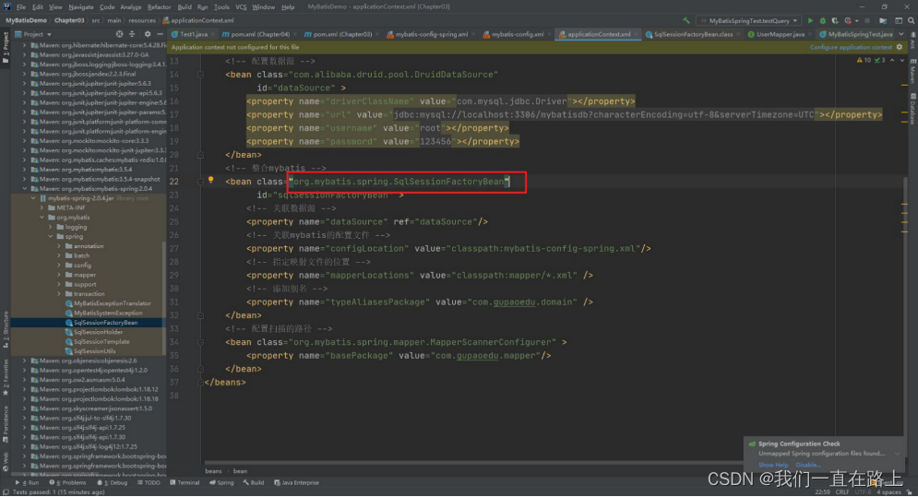The height and width of the screenshot is (497, 918).
Task: Show hidden editor tabs chevron
Action: (901, 34)
